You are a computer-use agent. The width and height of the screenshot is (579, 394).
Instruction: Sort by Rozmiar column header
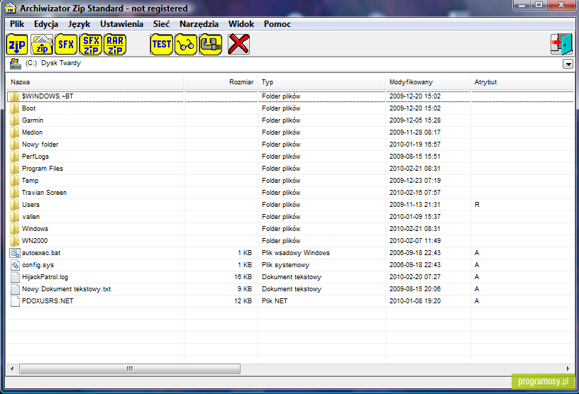point(221,82)
